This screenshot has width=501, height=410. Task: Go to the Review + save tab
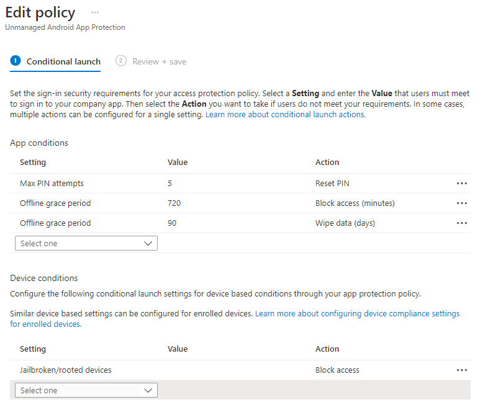pos(159,62)
